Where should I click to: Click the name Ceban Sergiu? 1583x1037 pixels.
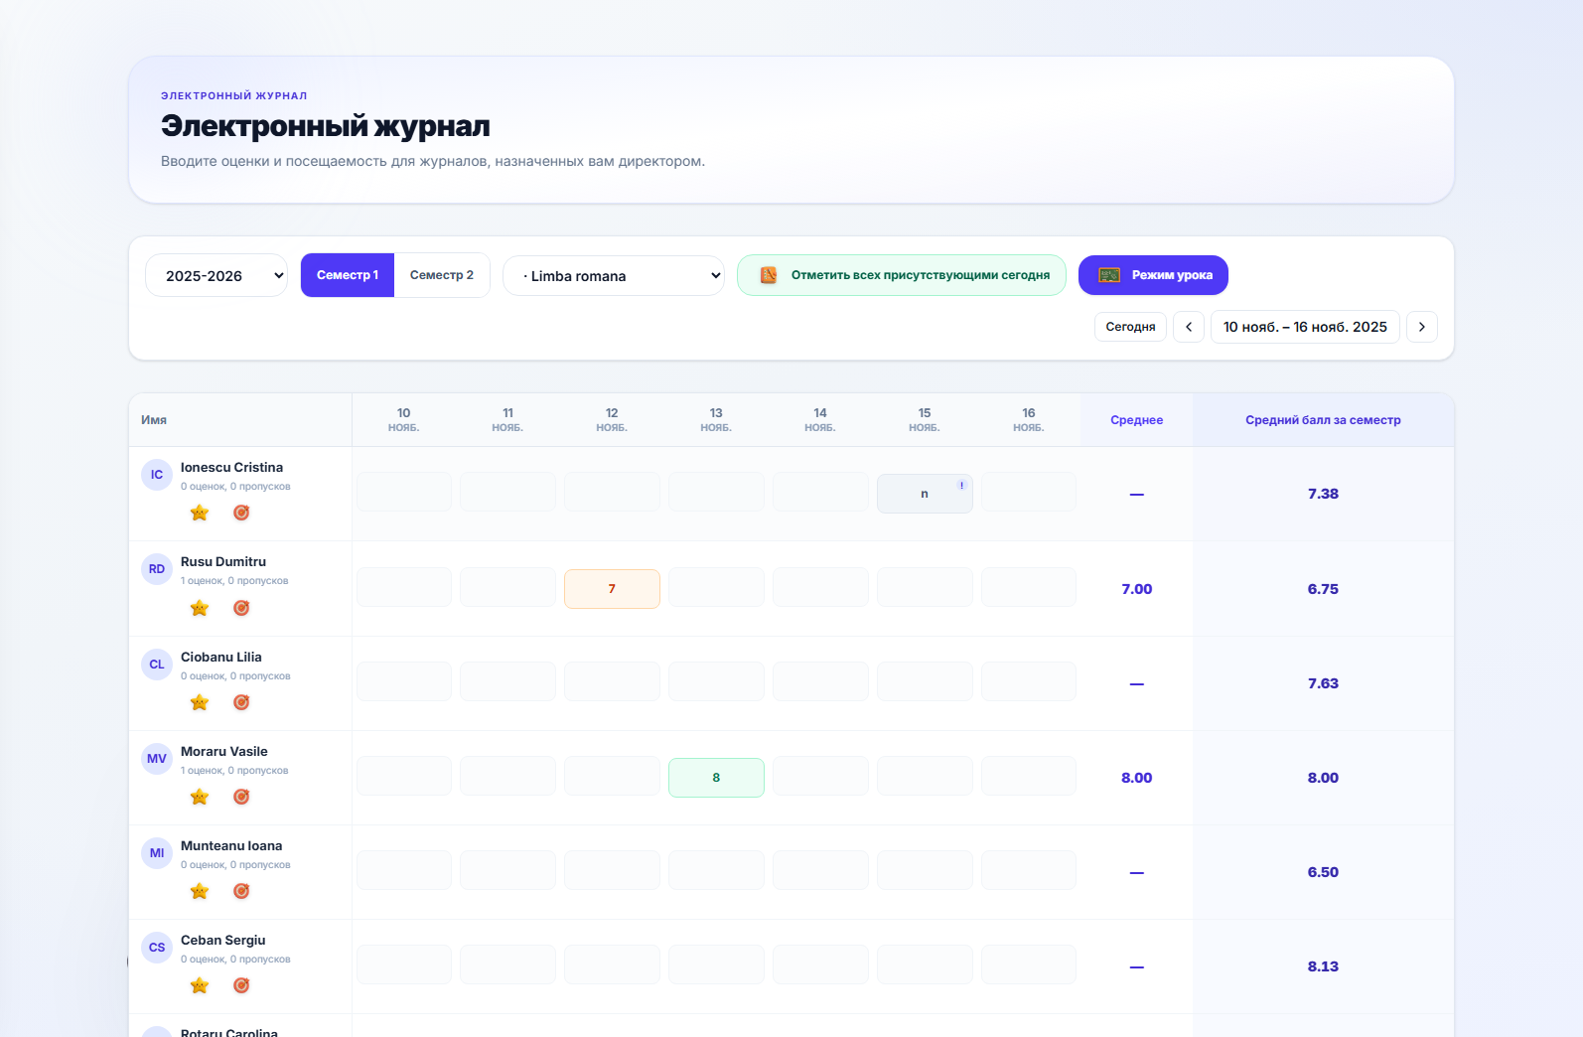click(x=223, y=941)
